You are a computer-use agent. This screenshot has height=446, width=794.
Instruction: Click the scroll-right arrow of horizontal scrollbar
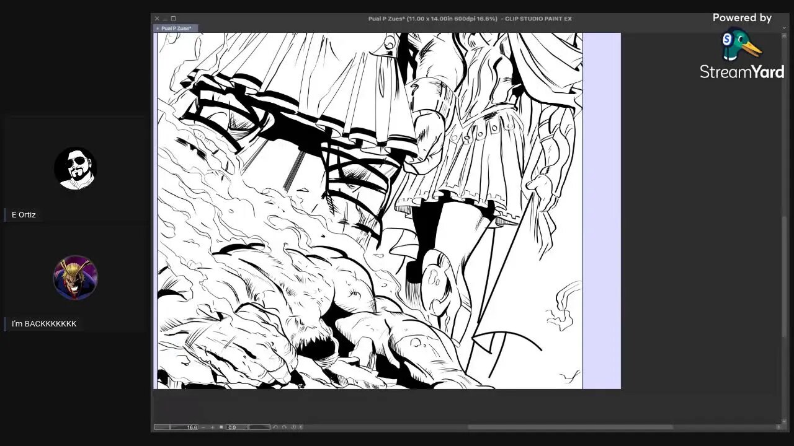778,427
